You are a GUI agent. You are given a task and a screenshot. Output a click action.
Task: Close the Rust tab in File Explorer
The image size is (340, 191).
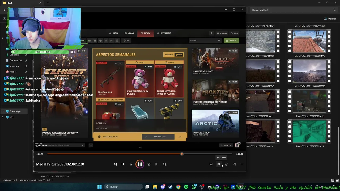coord(40,3)
